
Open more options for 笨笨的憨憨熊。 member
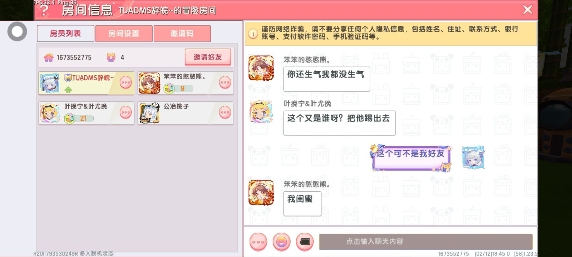click(x=225, y=82)
